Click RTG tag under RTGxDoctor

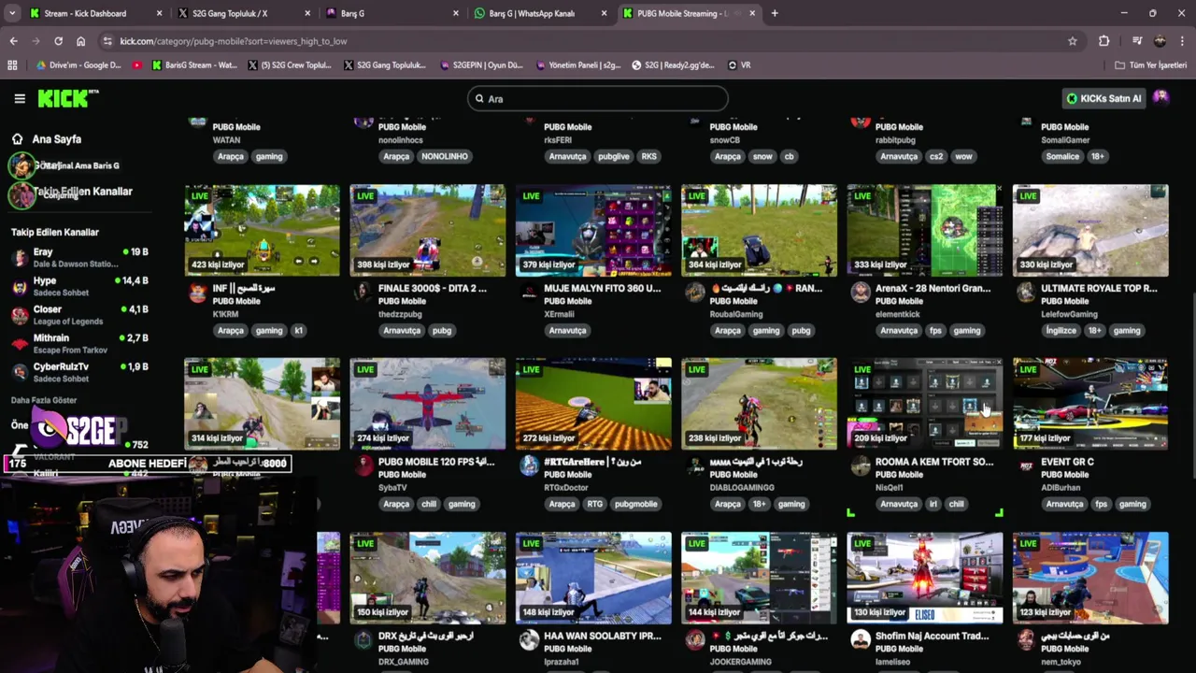click(595, 504)
